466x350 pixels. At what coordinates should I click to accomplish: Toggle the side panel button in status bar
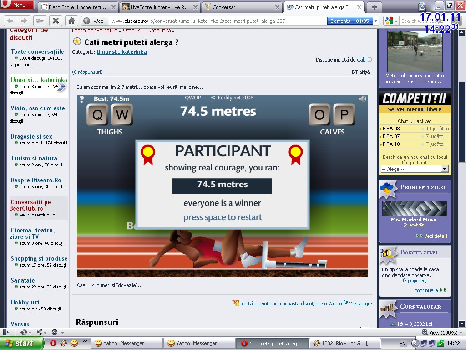(x=6, y=332)
